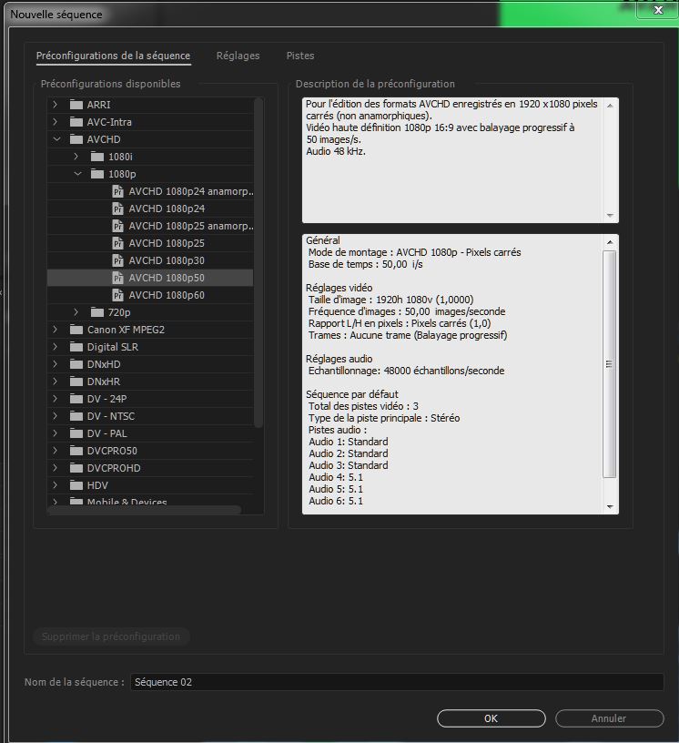Click preset icon beside AVCHD 1080p50
Image resolution: width=679 pixels, height=743 pixels.
tap(118, 278)
